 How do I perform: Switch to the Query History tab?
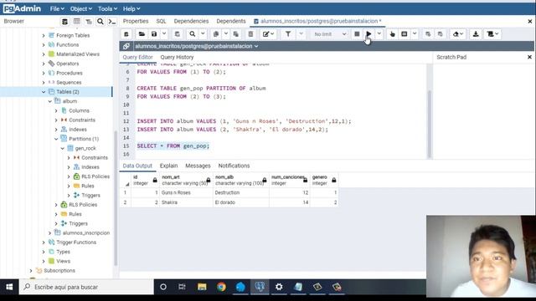pyautogui.click(x=177, y=57)
